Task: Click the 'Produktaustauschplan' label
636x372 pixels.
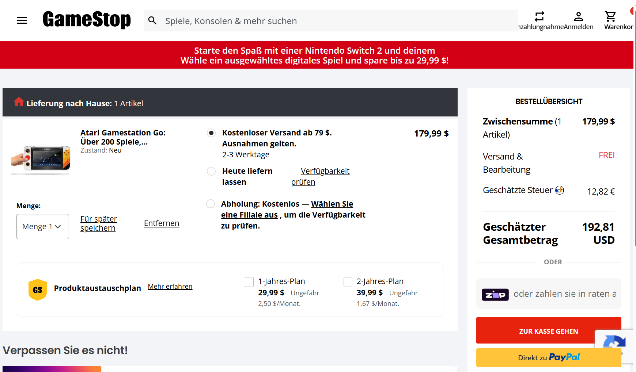Action: tap(98, 288)
